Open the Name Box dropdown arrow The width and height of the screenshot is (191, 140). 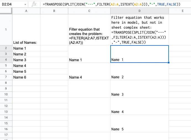25,5
